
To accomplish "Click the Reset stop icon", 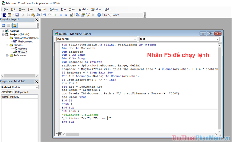I will (x=66, y=15).
